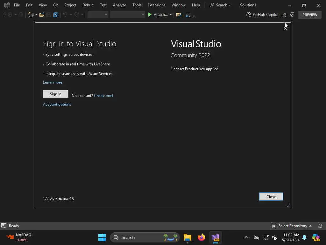
Task: Open the File menu
Action: coord(17,5)
